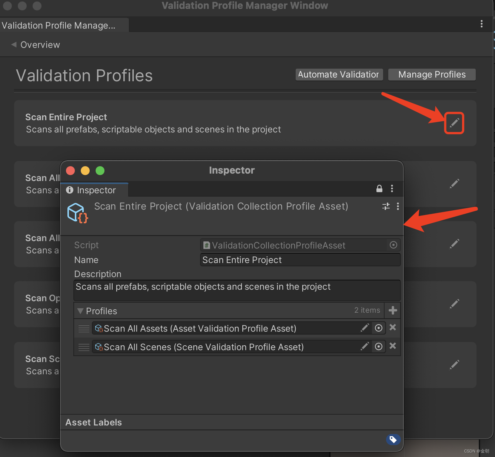Edit Scan All Scenes profile entry
Viewport: 495px width, 457px height.
click(365, 346)
